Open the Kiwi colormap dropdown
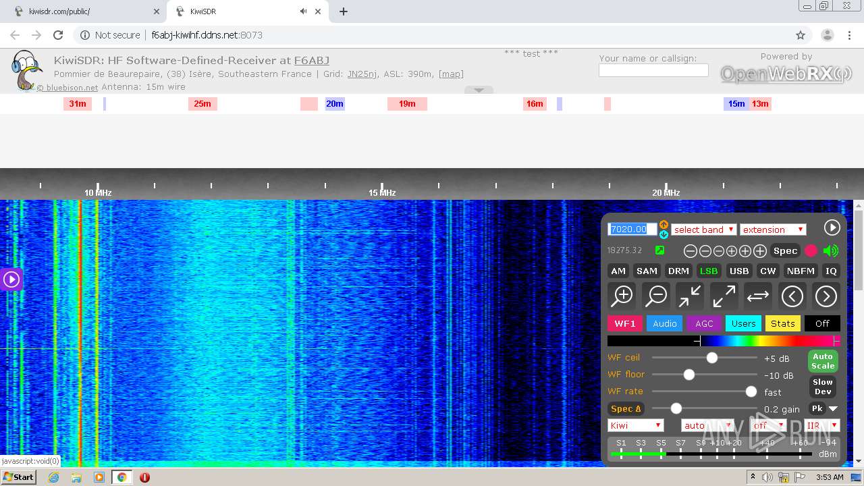Viewport: 864px width, 486px height. [636, 425]
